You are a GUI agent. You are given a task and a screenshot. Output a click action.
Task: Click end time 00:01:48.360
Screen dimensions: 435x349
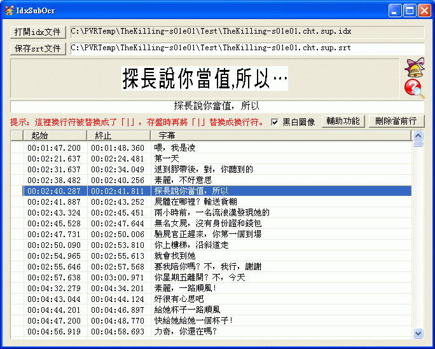click(118, 148)
